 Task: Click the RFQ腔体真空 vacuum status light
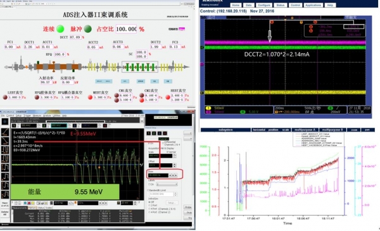[x=37, y=97]
